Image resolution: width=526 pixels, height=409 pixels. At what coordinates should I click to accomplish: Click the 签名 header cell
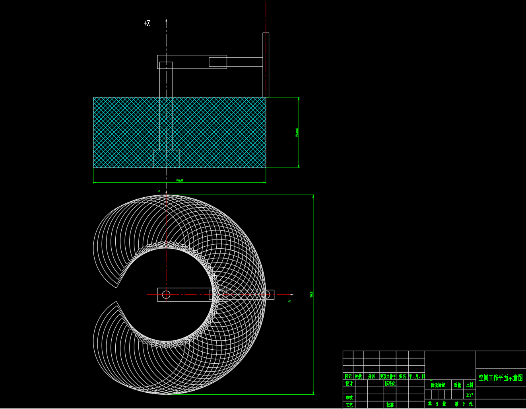click(x=402, y=376)
